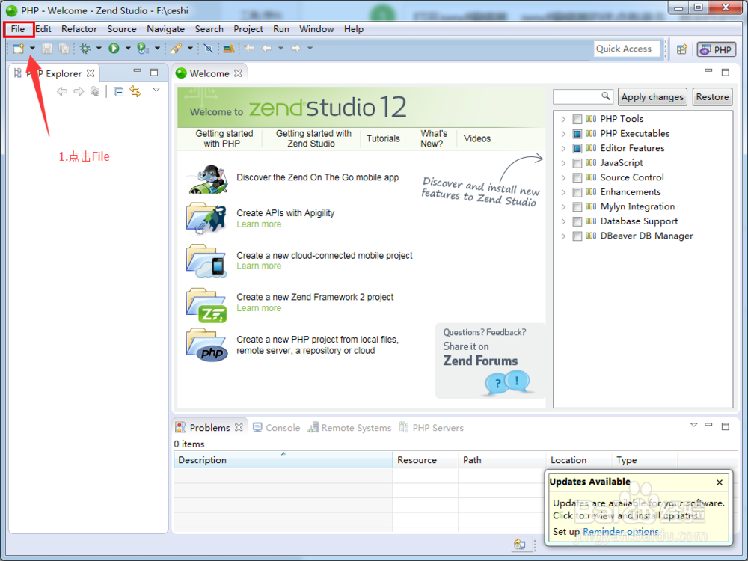Open the Navigate menu
Viewport: 748px width, 561px height.
click(165, 29)
